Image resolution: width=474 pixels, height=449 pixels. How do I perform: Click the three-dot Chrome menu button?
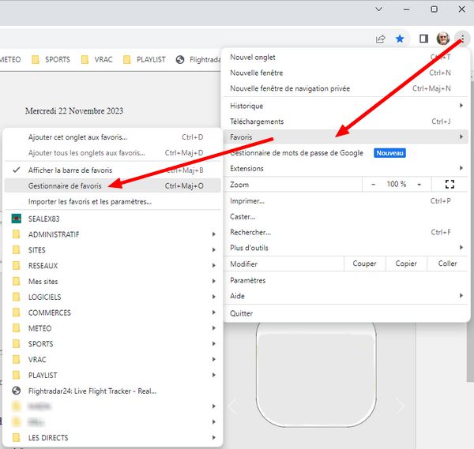pos(462,39)
